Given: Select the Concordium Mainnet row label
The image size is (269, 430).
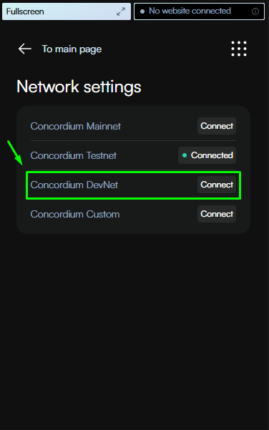Looking at the screenshot, I should pyautogui.click(x=75, y=126).
